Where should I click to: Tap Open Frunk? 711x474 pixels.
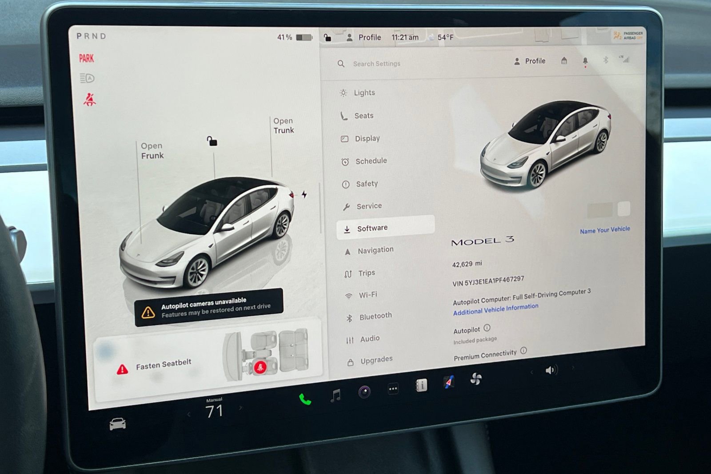(x=152, y=151)
